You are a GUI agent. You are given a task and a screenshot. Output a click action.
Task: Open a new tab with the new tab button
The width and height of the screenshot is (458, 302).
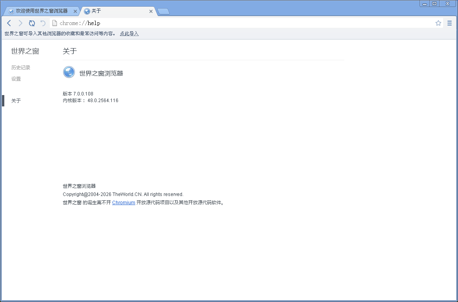(163, 11)
